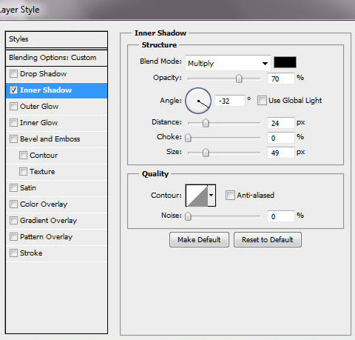Uncheck the Inner Shadow checkbox
Screen dimensions: 355x340
pyautogui.click(x=13, y=90)
